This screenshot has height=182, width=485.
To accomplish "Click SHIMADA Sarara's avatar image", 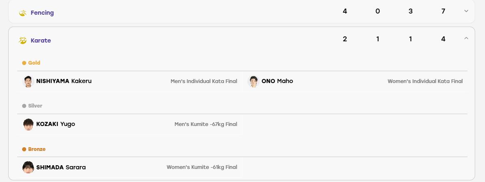I will [x=28, y=167].
